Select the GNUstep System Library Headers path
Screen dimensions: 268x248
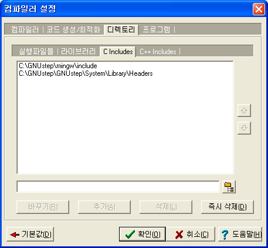86,73
